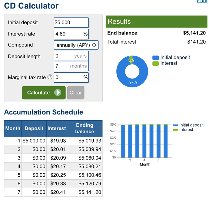Click the Ending balance column header

[x=85, y=128]
